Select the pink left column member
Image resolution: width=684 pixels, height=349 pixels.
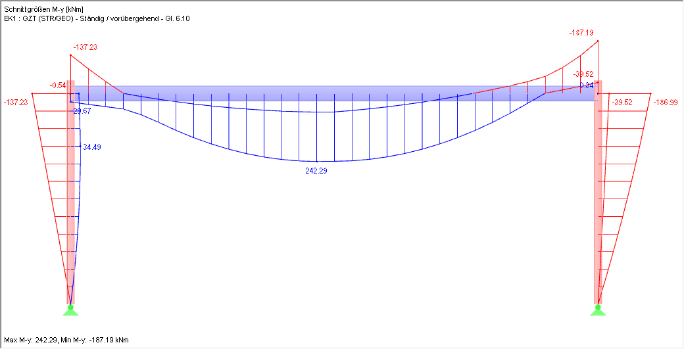[70, 192]
